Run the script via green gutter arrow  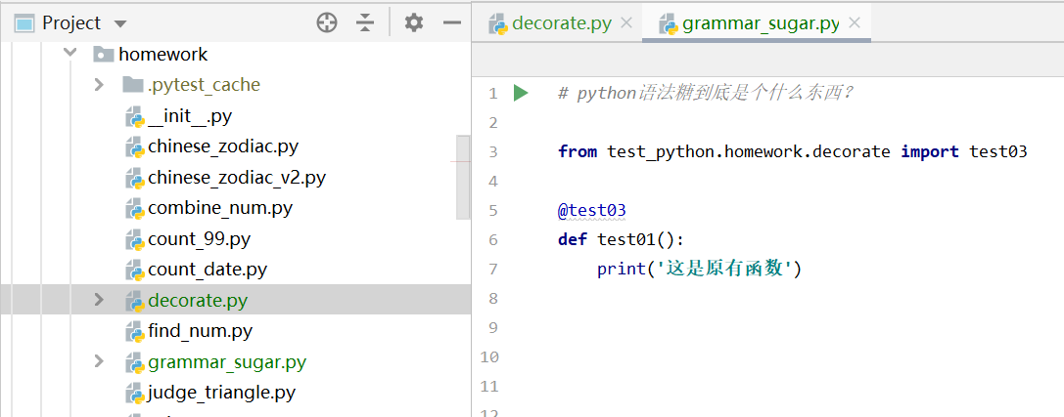(x=521, y=93)
